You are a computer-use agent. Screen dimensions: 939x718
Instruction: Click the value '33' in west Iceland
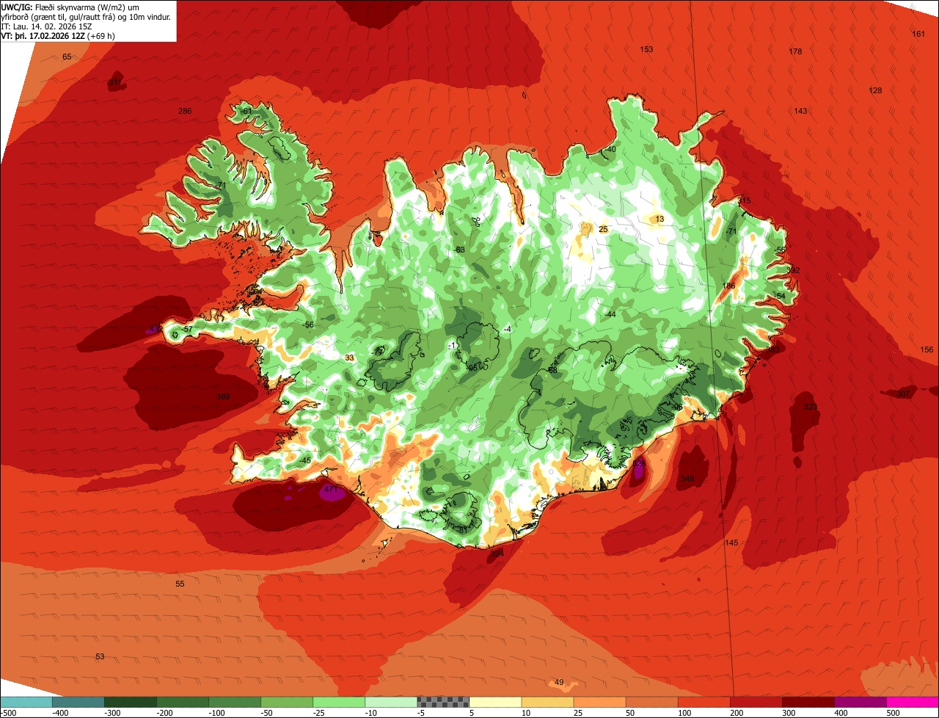coord(349,358)
